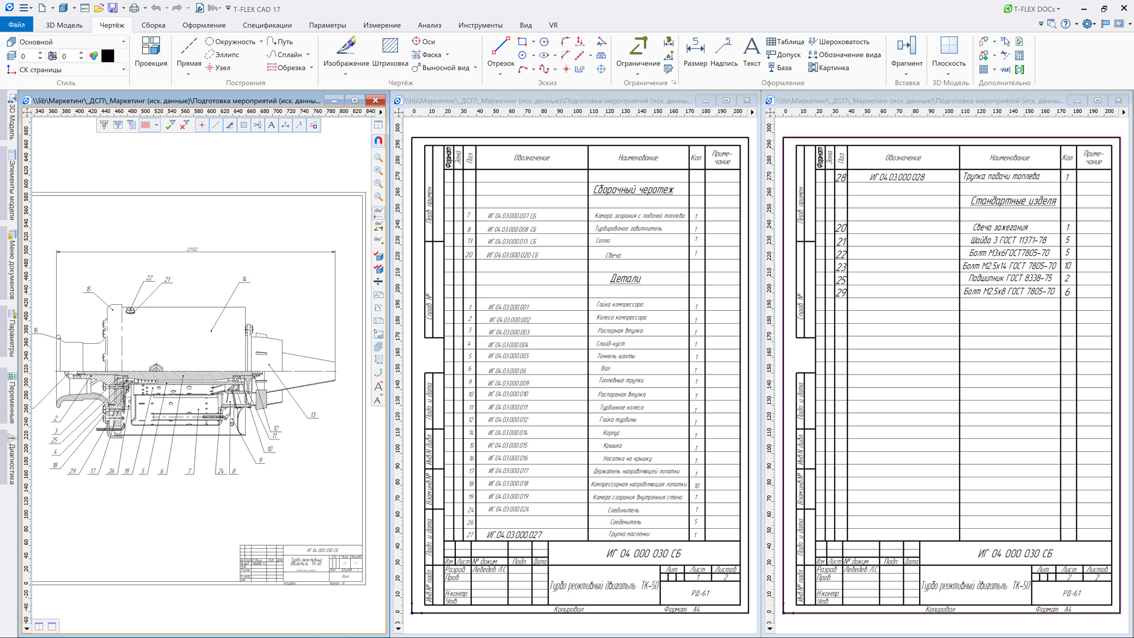Select the Отрезок sketch segment tool
The width and height of the screenshot is (1134, 638).
pyautogui.click(x=501, y=51)
